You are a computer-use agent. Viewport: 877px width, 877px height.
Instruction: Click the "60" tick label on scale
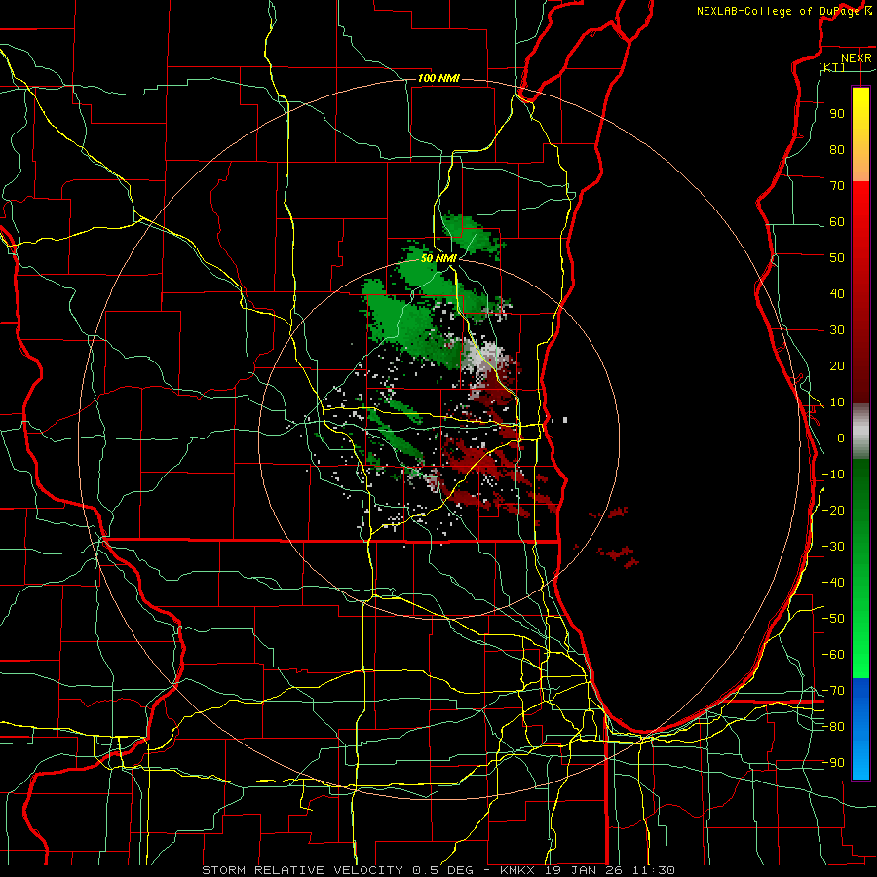point(837,222)
